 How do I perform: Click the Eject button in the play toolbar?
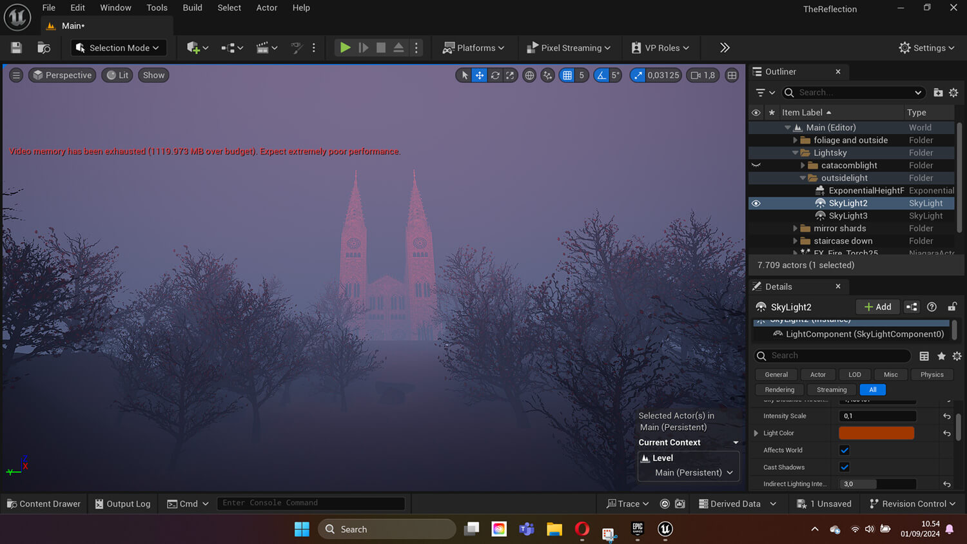(398, 48)
